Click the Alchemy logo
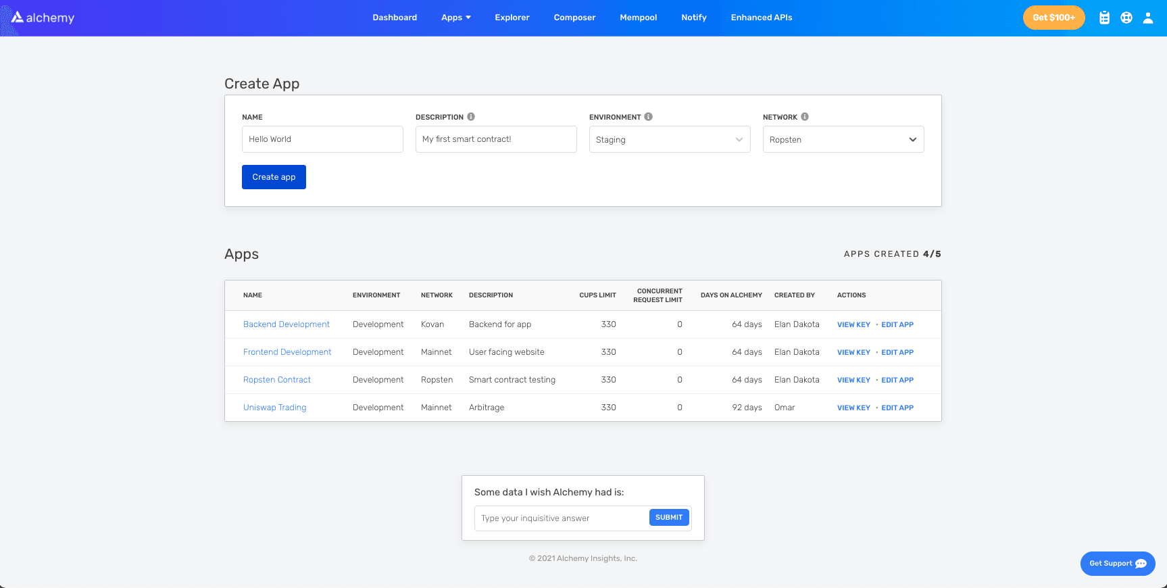Screen dimensions: 1167x588 tap(43, 18)
